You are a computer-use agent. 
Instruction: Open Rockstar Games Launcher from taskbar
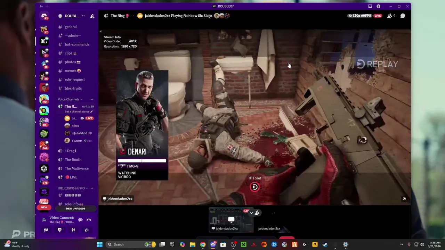pyautogui.click(x=315, y=244)
